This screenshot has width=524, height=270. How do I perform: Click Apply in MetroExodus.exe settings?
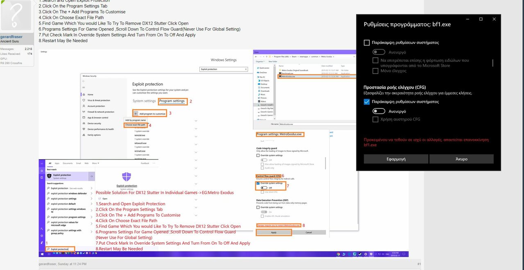point(274,232)
